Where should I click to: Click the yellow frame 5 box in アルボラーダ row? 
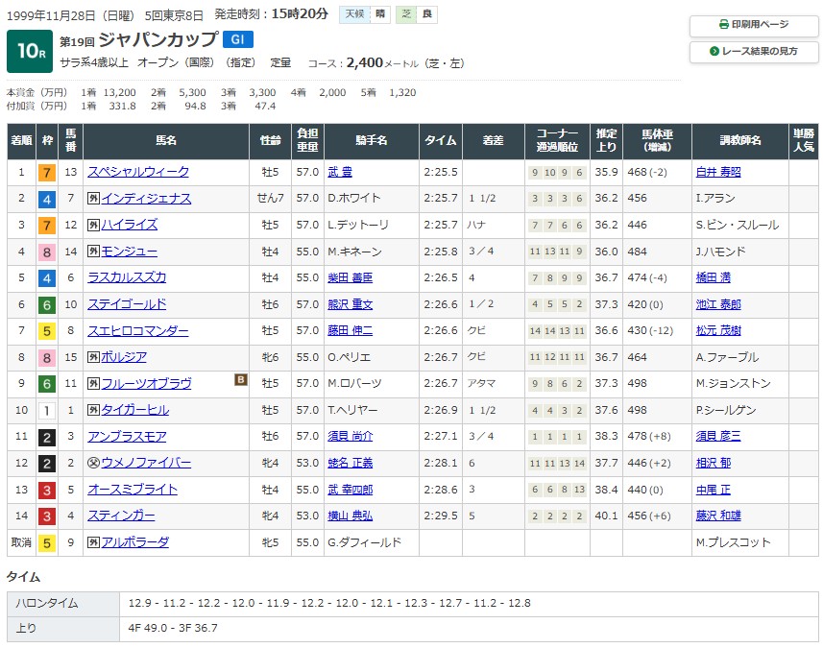[x=46, y=542]
